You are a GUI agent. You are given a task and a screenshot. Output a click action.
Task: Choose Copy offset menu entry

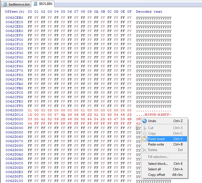point(164,175)
